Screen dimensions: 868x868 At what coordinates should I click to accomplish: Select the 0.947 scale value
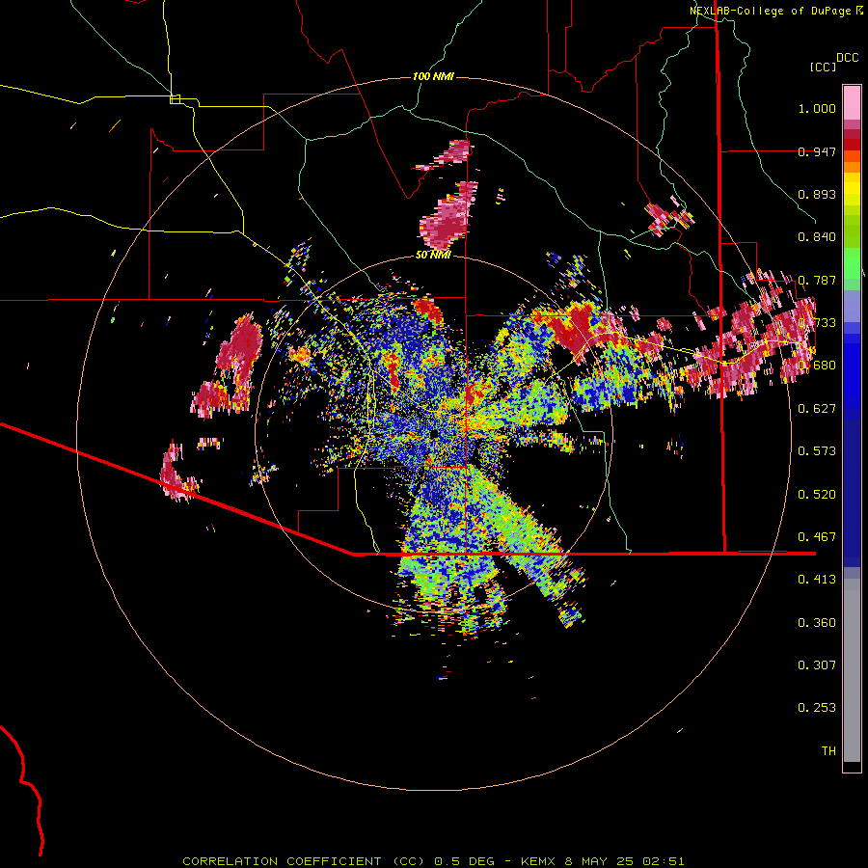coord(817,151)
